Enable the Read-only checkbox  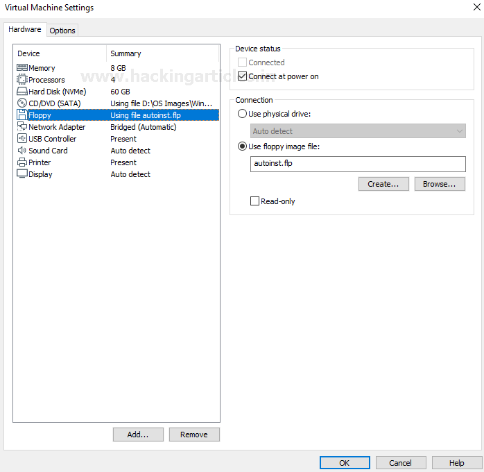pyautogui.click(x=254, y=201)
